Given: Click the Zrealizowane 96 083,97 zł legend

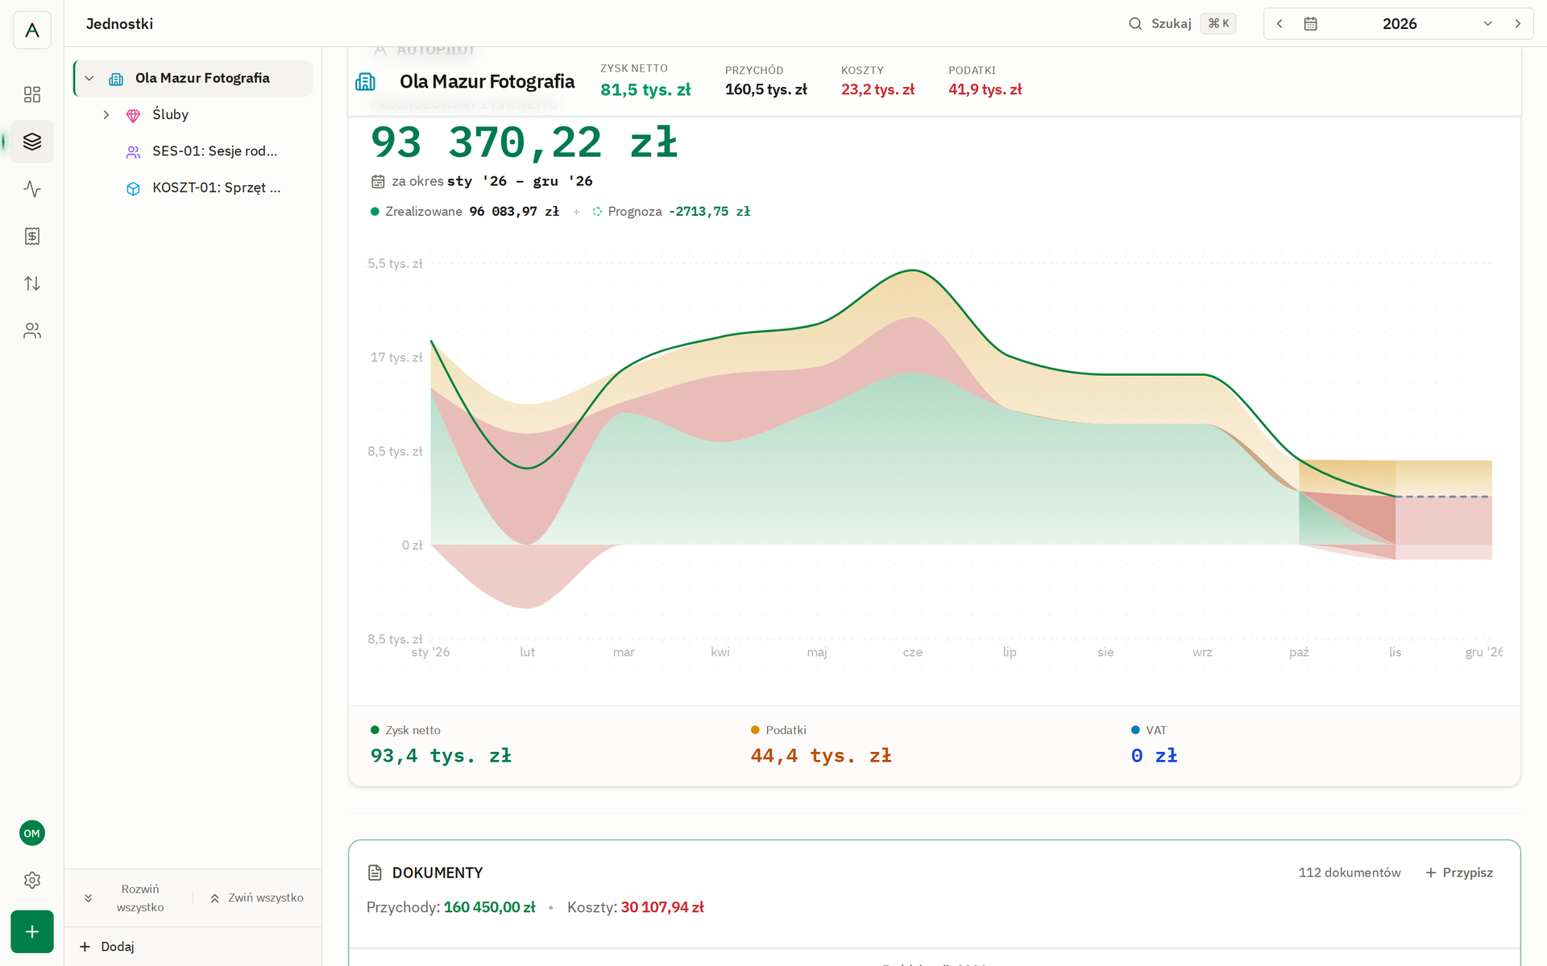Looking at the screenshot, I should (x=465, y=212).
